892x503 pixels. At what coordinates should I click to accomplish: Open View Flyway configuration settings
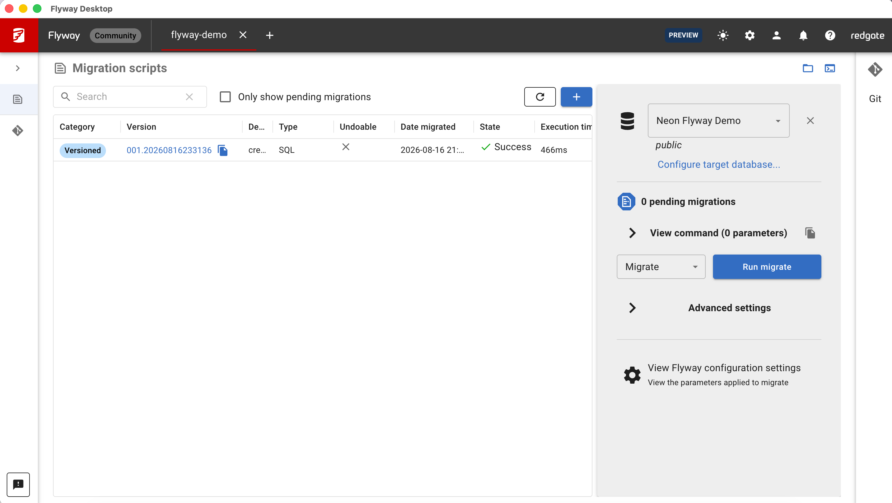click(724, 368)
